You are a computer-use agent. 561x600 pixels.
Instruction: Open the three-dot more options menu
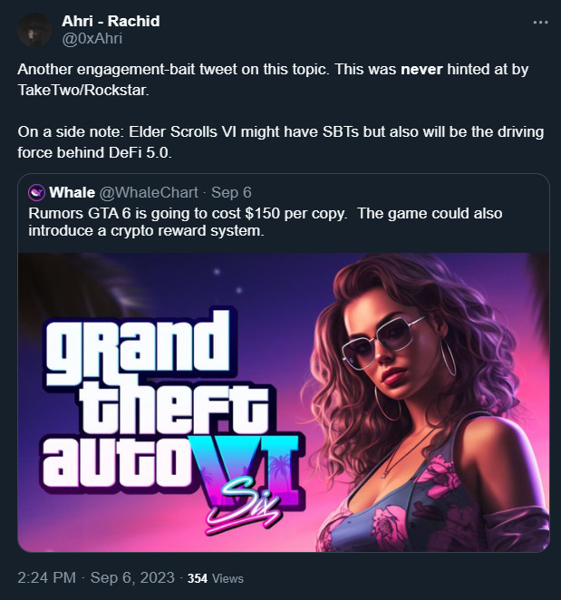pos(540,23)
